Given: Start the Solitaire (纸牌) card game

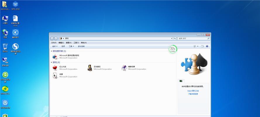Looking at the screenshot, I should coord(65,75).
